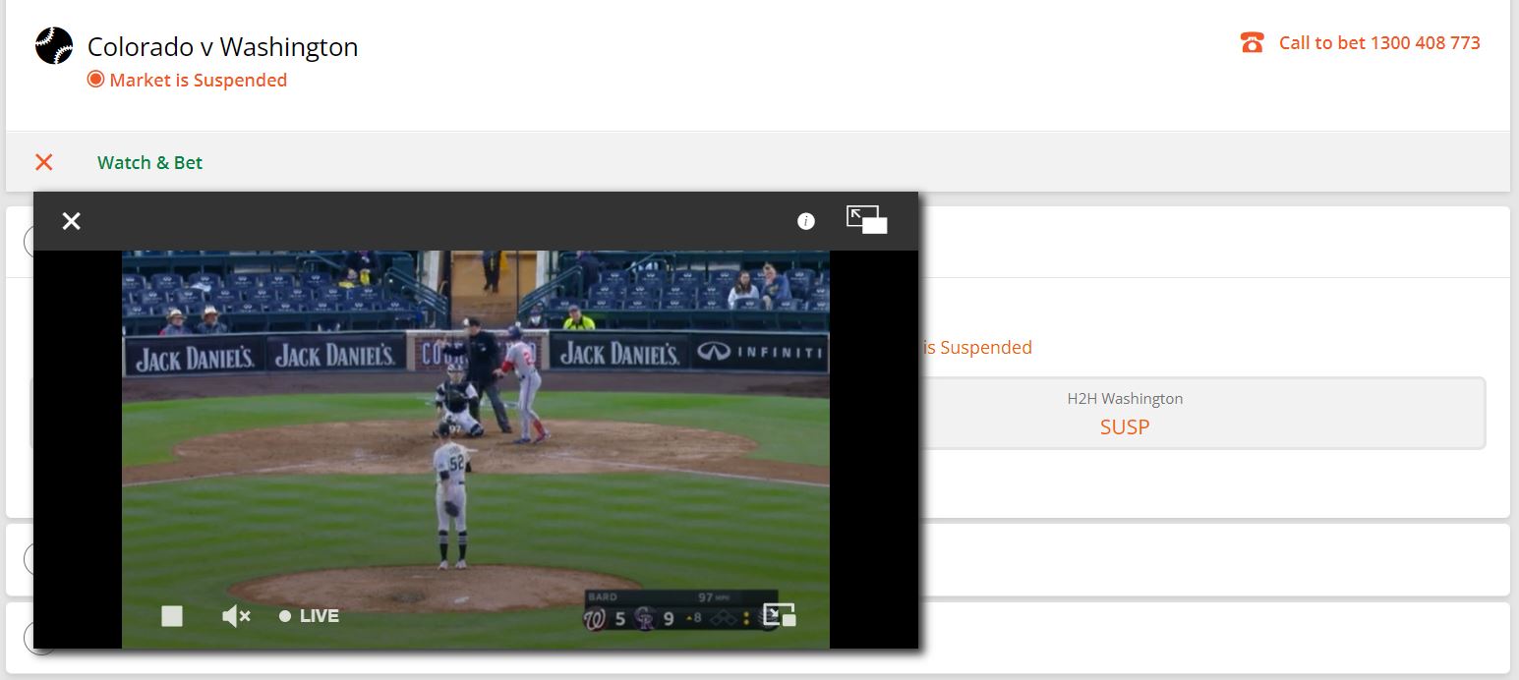Close the Watch & Bet bar with the orange X
1519x680 pixels.
point(43,162)
